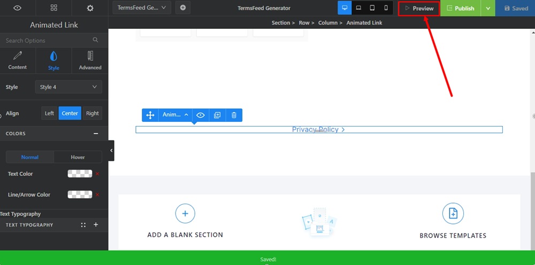This screenshot has width=535, height=265.
Task: Duplicate the Animated Link element
Action: 217,115
